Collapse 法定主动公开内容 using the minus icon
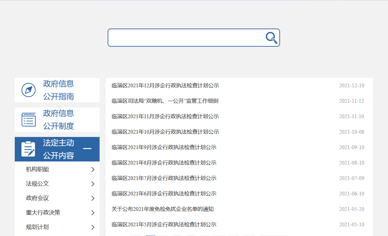 (87, 149)
